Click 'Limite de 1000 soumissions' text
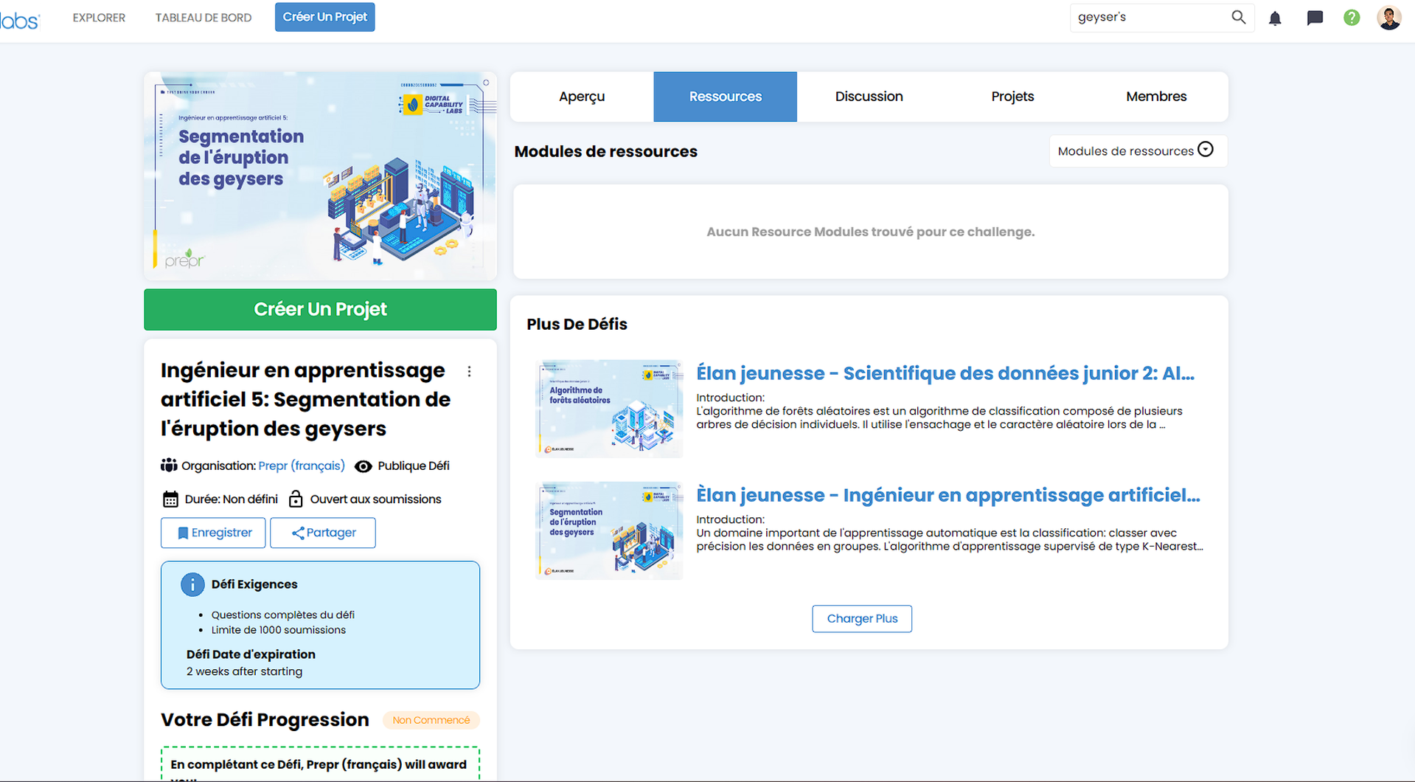This screenshot has height=782, width=1415. pos(279,630)
